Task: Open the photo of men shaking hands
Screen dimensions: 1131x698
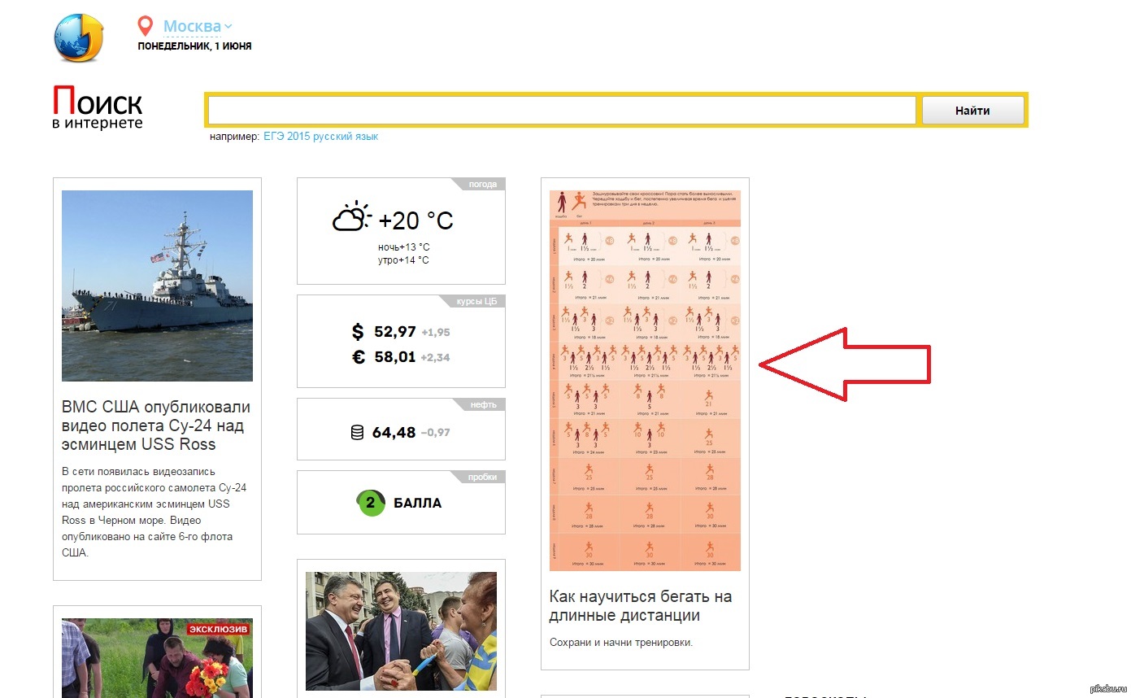Action: [x=401, y=630]
